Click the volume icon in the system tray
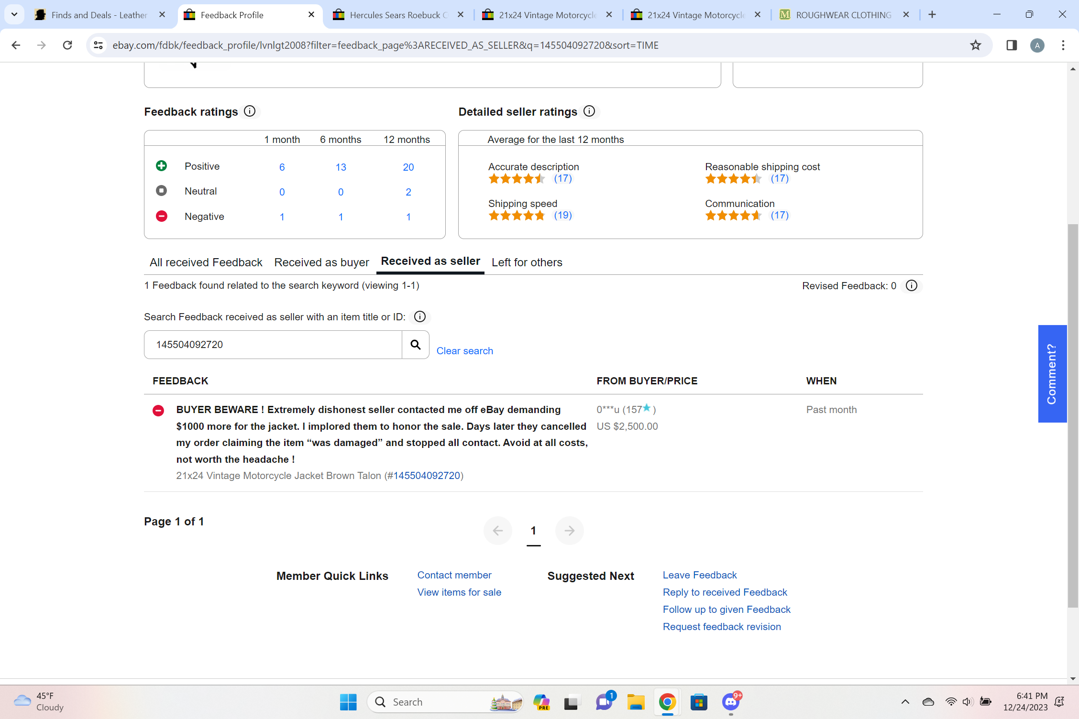The image size is (1079, 719). [968, 702]
